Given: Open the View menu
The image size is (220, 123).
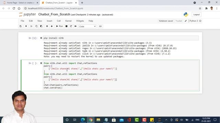Looking at the screenshot, I should (x=40, y=21).
